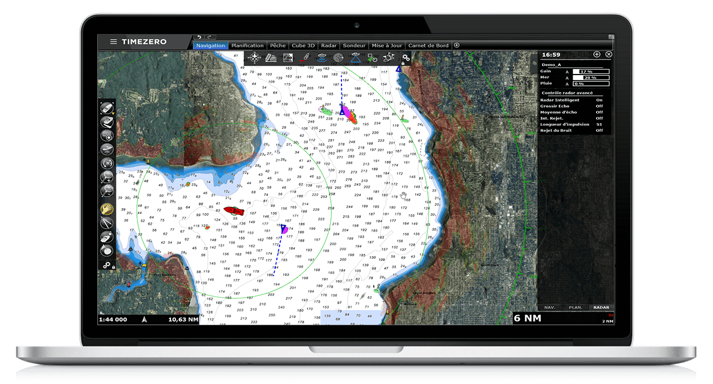The height and width of the screenshot is (384, 713).
Task: Open left toolbar gear configuration
Action: [106, 265]
